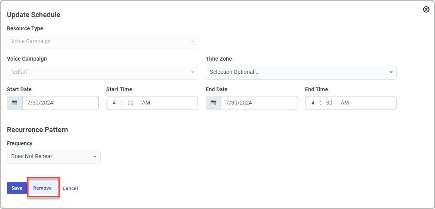This screenshot has width=435, height=209.
Task: Select the End Time minutes field showing 30
Action: (329, 103)
